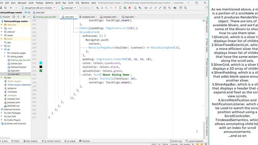Open the 'No Devices' dropdown
Viewport: 258px width, 145px height.
pyautogui.click(x=86, y=8)
